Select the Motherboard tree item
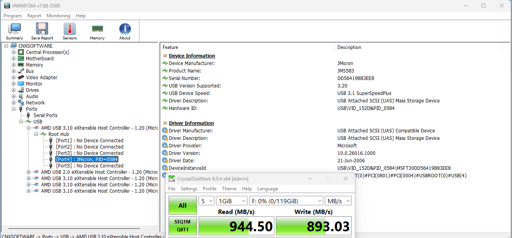The image size is (512, 238). click(x=39, y=59)
